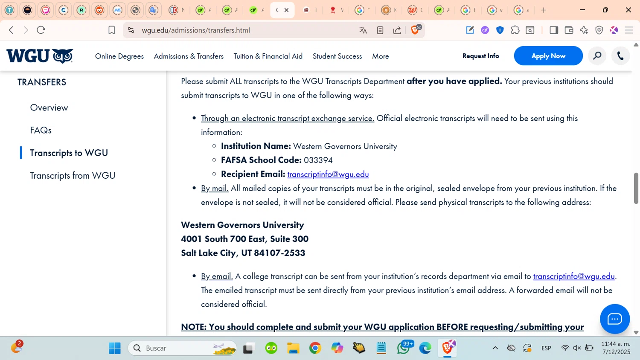Viewport: 640px width, 360px height.
Task: Click the underlined NOTE about WGU application
Action: coord(382,327)
